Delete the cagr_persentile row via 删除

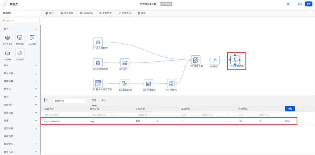click(x=287, y=121)
